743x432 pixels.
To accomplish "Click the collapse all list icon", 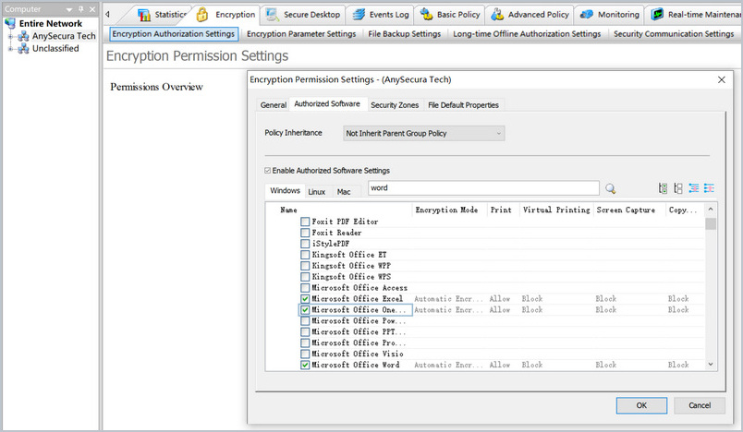I will (x=709, y=188).
